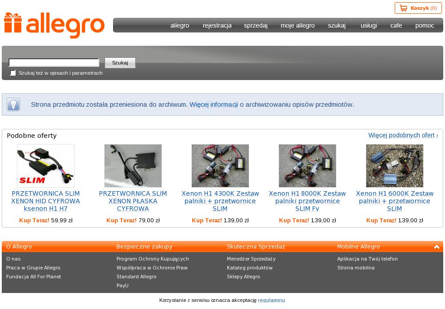Focus the search text field
Viewport: 445px width, 309px height.
(54, 62)
